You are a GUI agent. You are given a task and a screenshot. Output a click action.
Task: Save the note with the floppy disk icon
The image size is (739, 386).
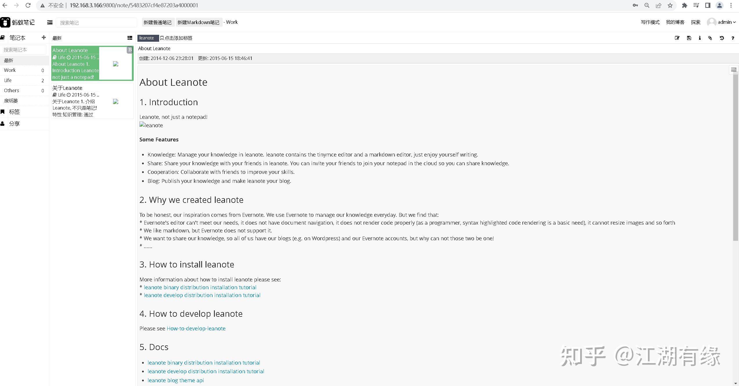click(689, 38)
